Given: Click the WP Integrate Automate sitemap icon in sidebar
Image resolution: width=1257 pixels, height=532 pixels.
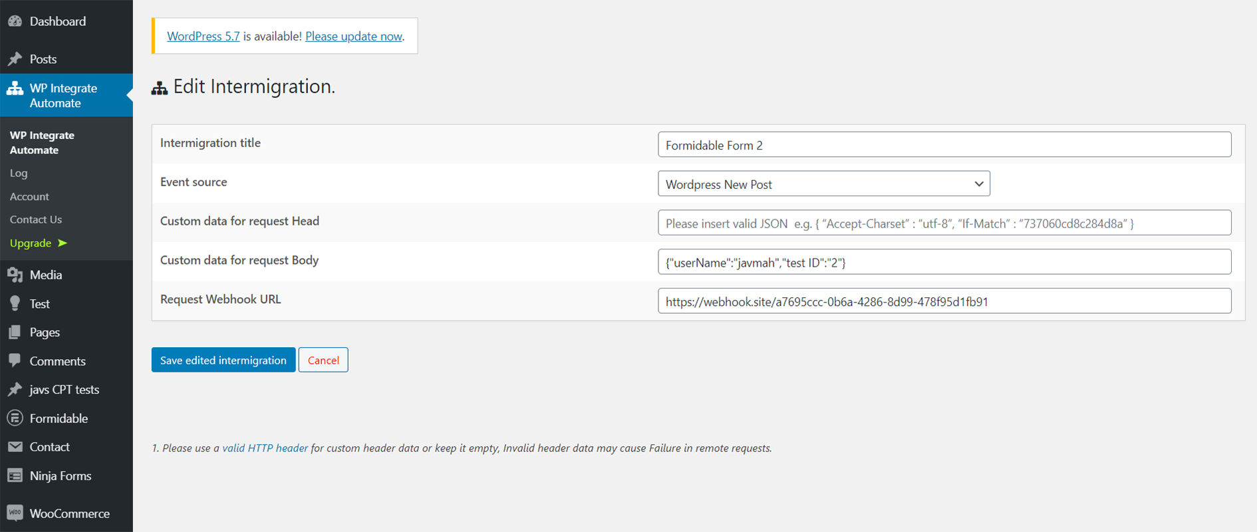Looking at the screenshot, I should [15, 88].
